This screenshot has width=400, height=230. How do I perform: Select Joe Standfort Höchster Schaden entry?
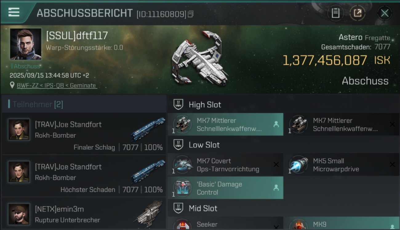(84, 176)
